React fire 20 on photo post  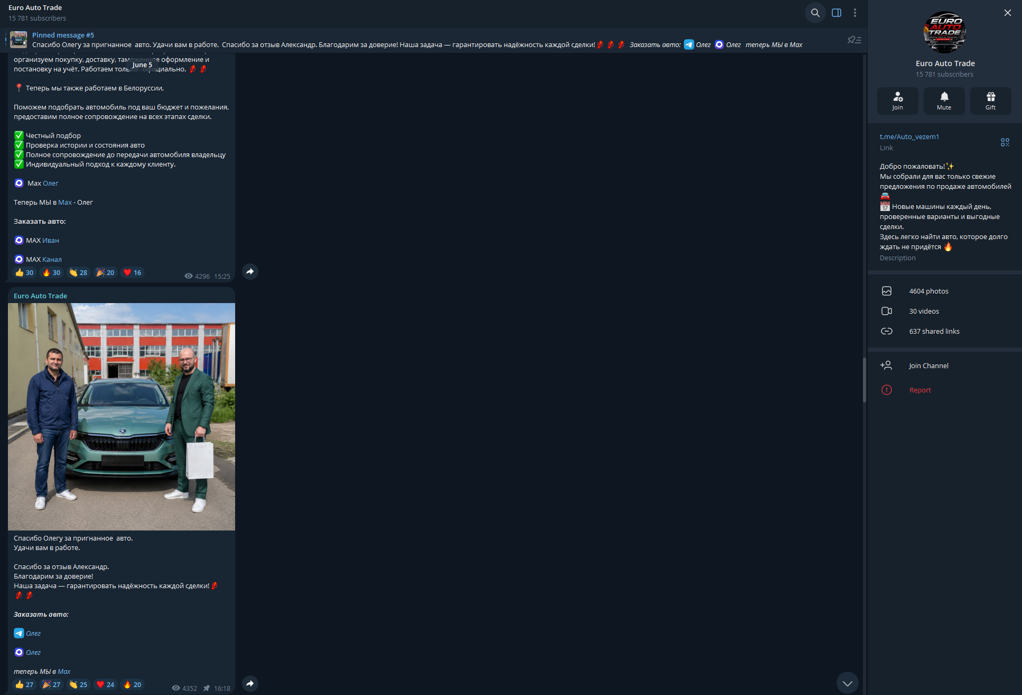click(x=132, y=684)
